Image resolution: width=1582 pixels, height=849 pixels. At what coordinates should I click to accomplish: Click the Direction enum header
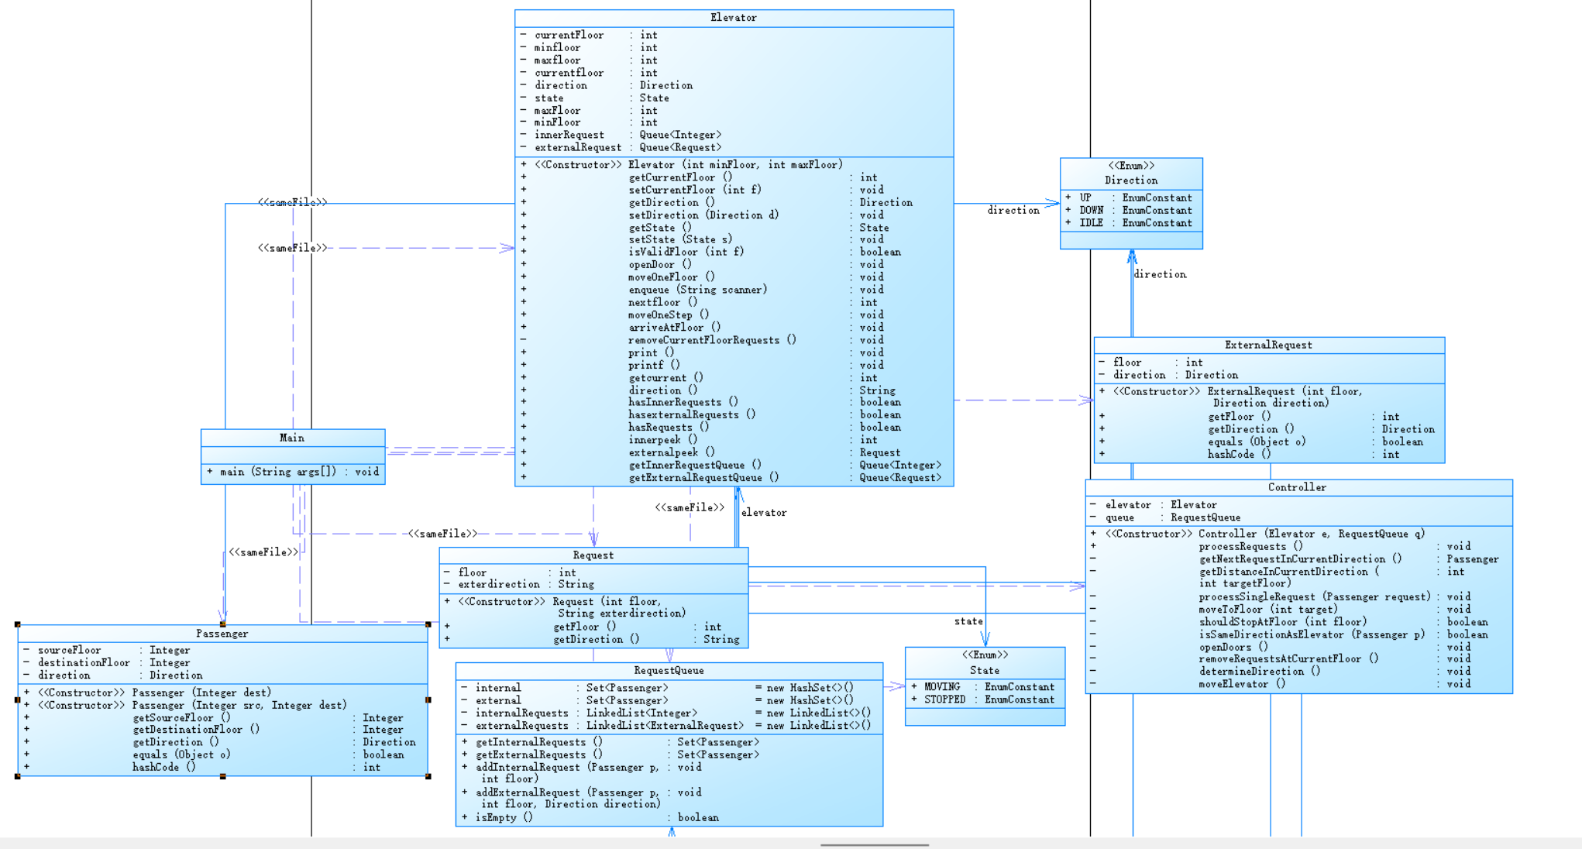[x=1130, y=180]
